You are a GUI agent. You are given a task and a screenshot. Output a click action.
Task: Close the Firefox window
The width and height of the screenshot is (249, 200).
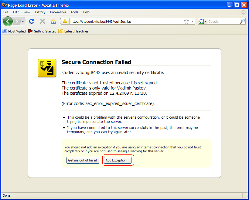[x=244, y=5]
